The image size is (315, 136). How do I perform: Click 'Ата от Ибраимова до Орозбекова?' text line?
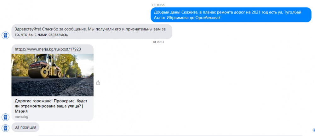[187, 18]
